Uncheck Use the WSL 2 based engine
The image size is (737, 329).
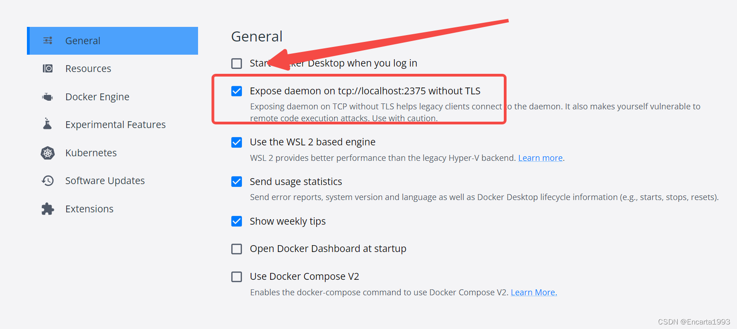coord(236,142)
